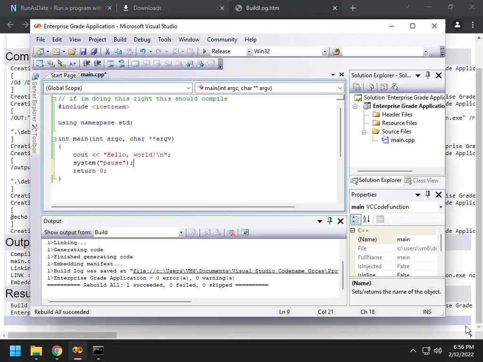This screenshot has width=483, height=362.
Task: Open the main(int argc, char ** argv) members dropdown
Action: (340, 88)
